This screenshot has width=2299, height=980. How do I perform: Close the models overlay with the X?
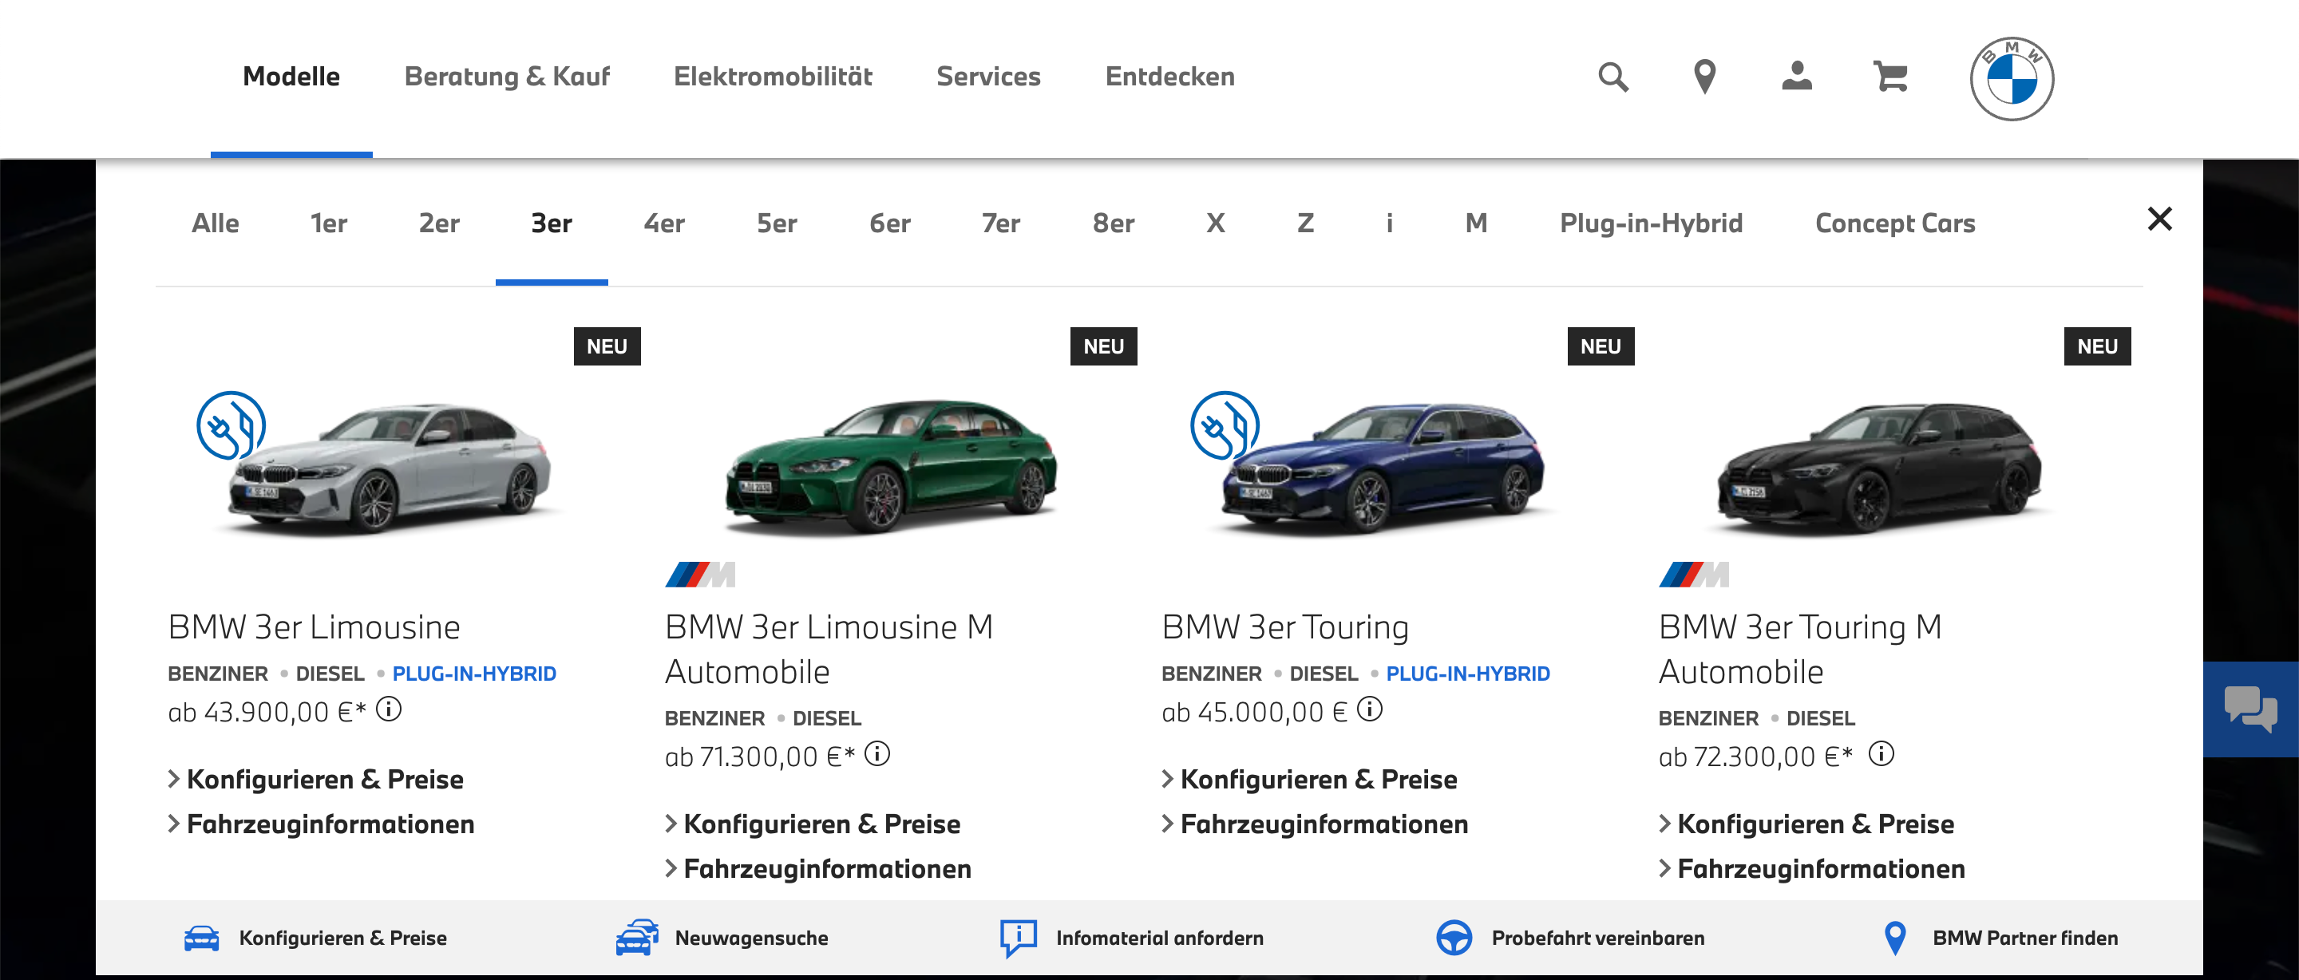pos(2159,219)
